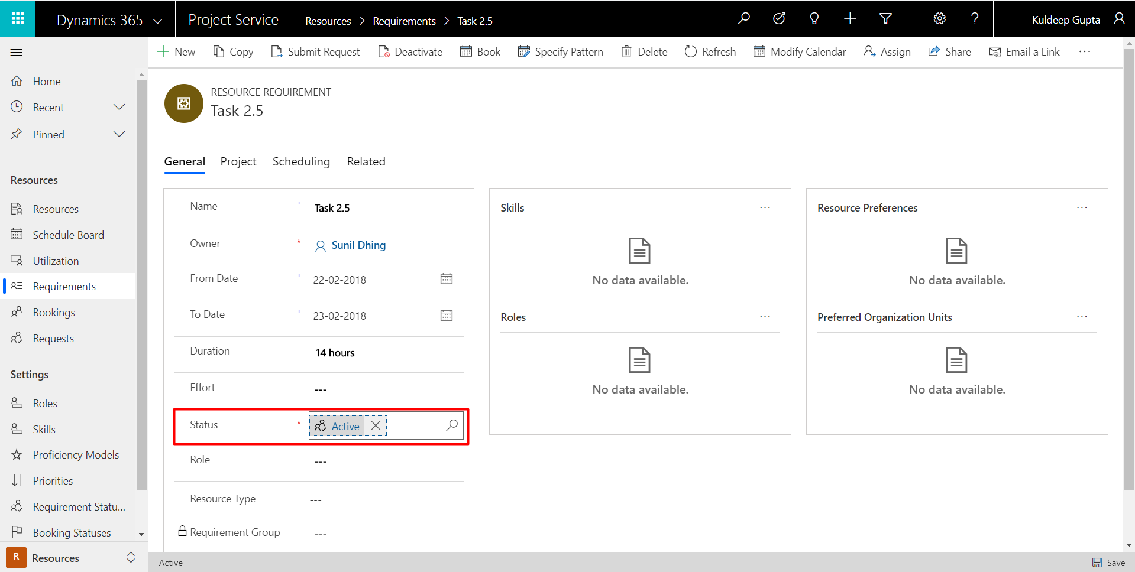Open the Sunil Dhing owner link
Screen dimensions: 1135x572
(x=358, y=245)
